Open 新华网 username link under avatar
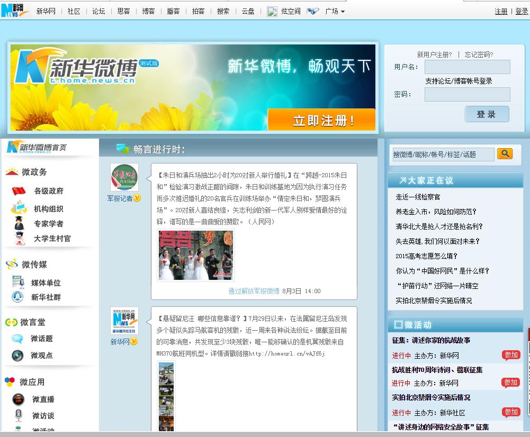Image resolution: width=530 pixels, height=437 pixels. pyautogui.click(x=120, y=342)
